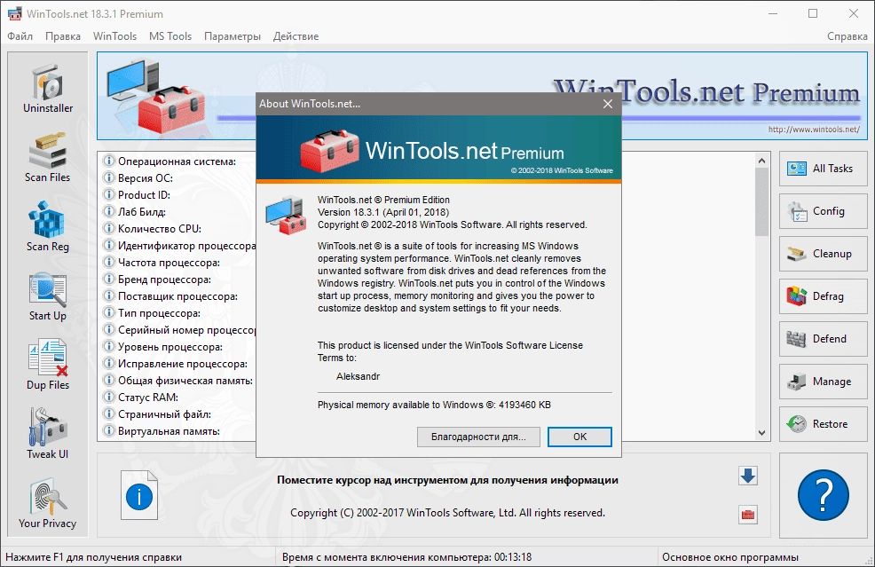Click the info icon beside Product ID

tap(108, 194)
